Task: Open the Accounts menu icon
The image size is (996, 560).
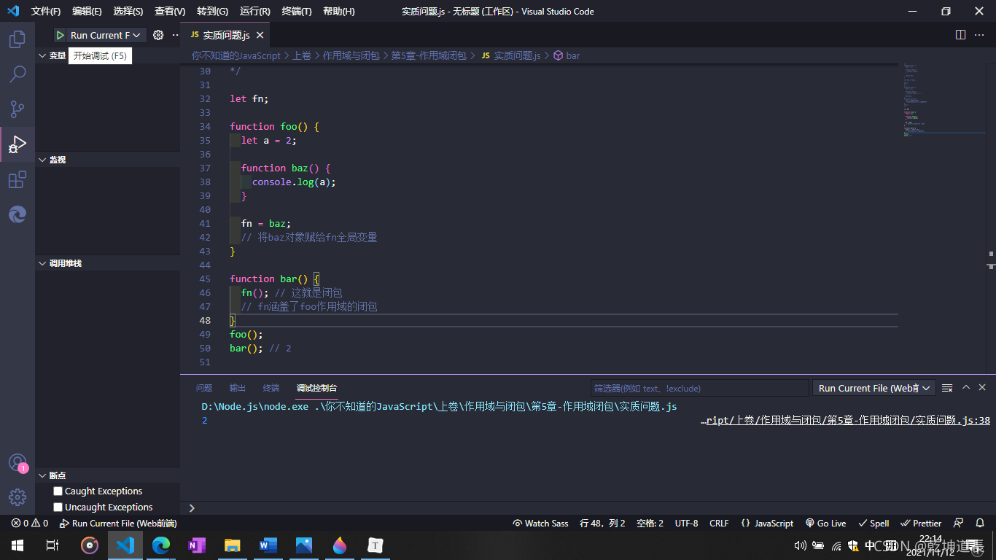Action: point(17,463)
